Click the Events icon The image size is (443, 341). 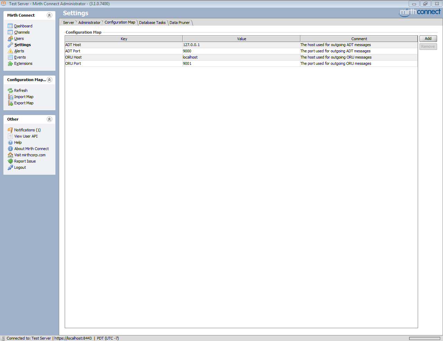[10, 57]
